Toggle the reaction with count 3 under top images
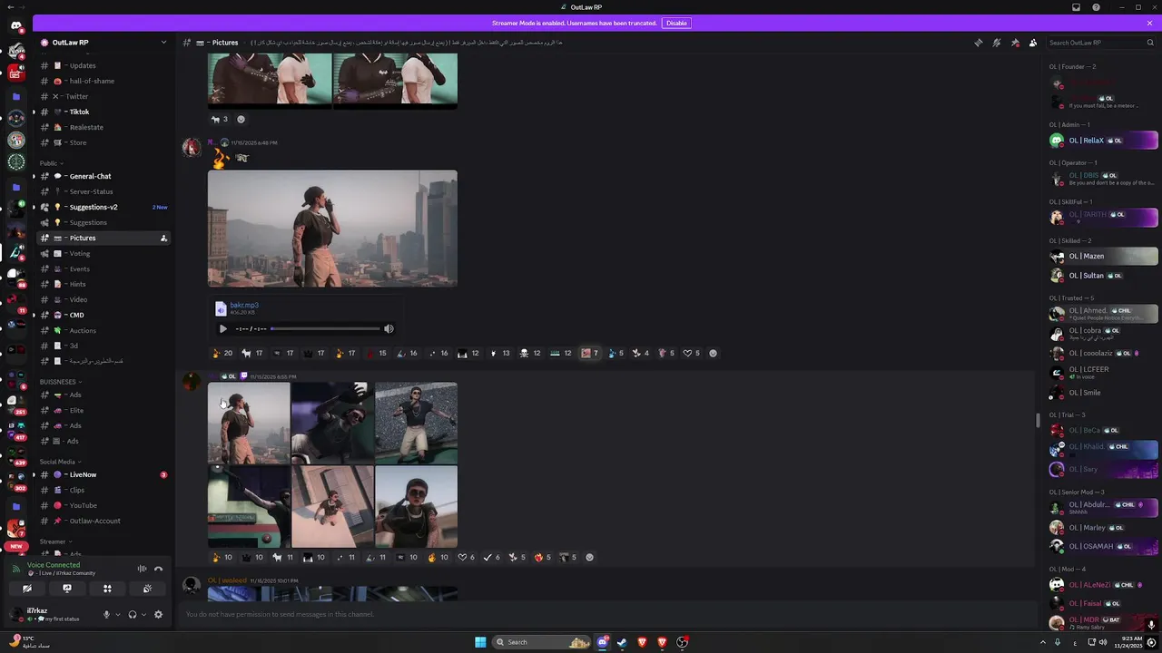 [220, 119]
